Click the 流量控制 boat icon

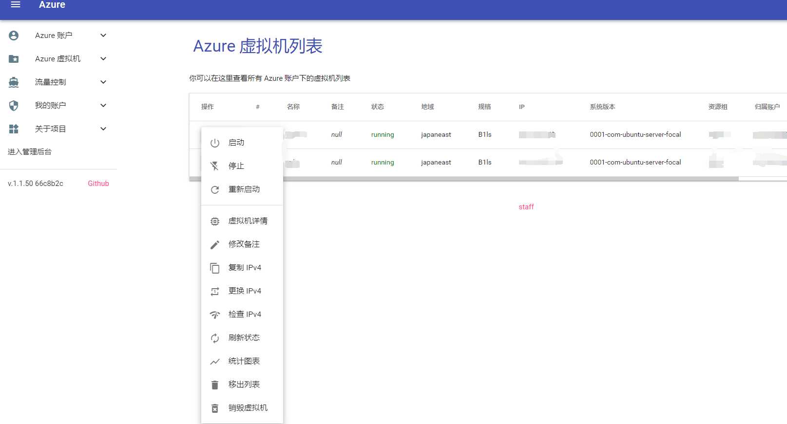click(14, 82)
